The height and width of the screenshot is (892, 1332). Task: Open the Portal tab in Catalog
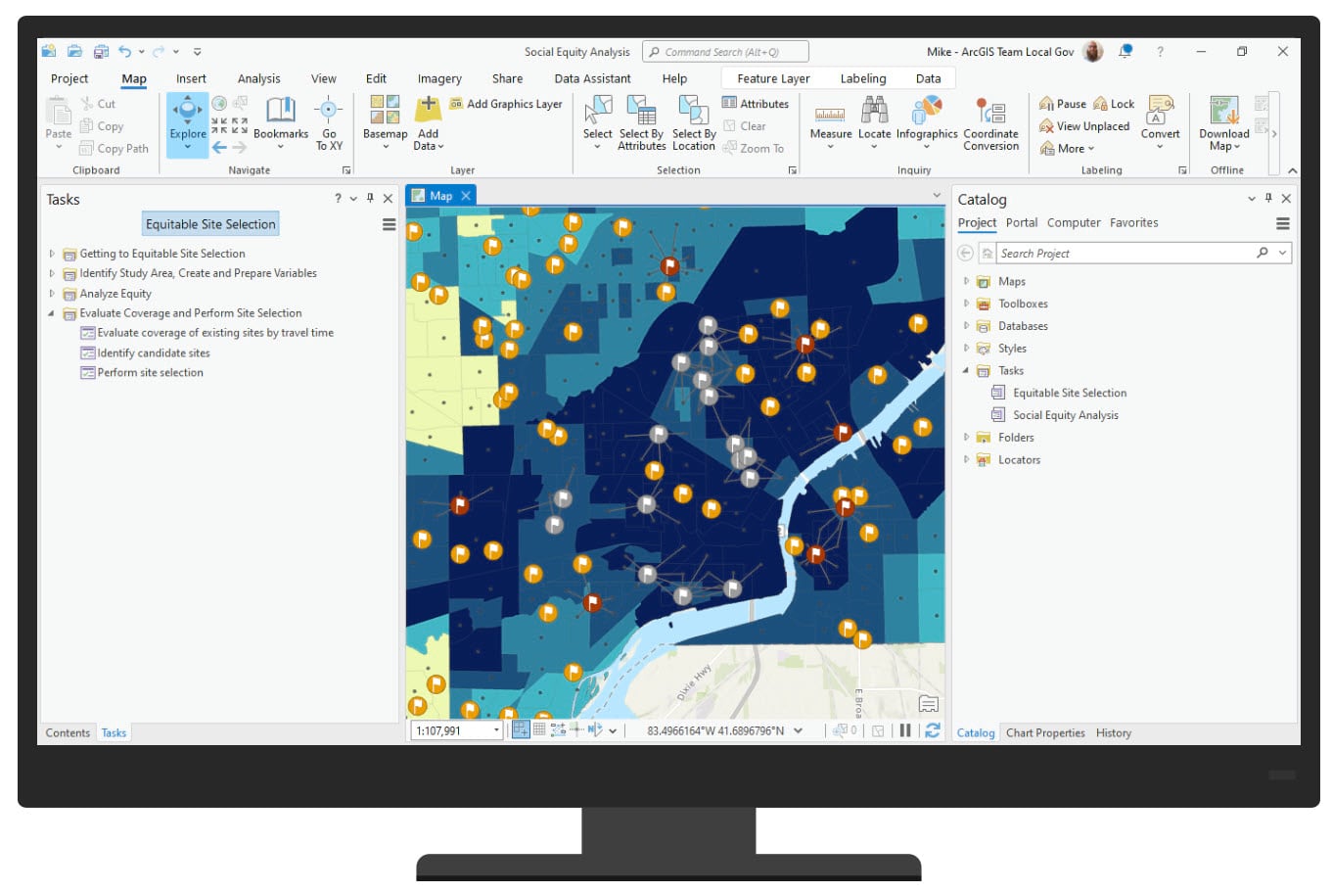click(x=1021, y=222)
